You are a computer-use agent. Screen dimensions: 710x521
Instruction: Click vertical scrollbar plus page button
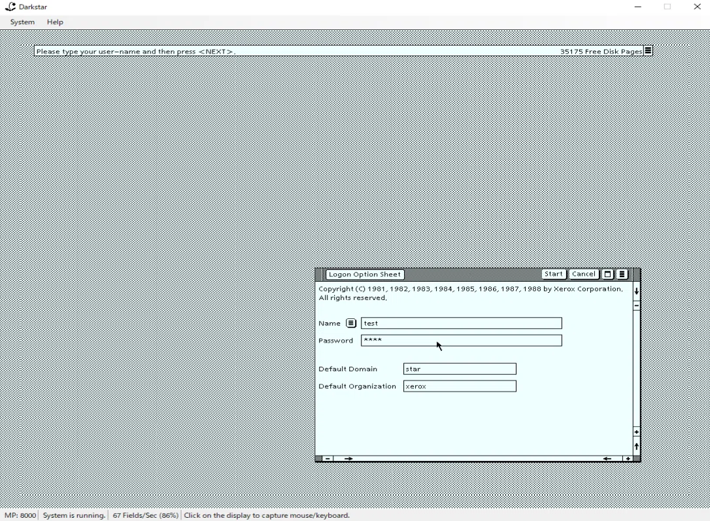coord(636,432)
